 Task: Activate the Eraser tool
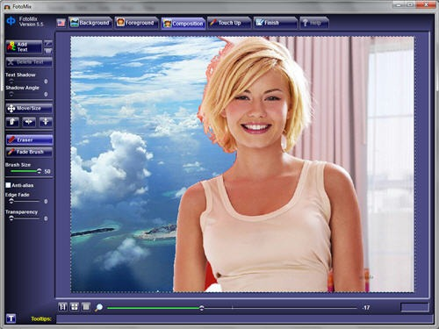pyautogui.click(x=29, y=140)
